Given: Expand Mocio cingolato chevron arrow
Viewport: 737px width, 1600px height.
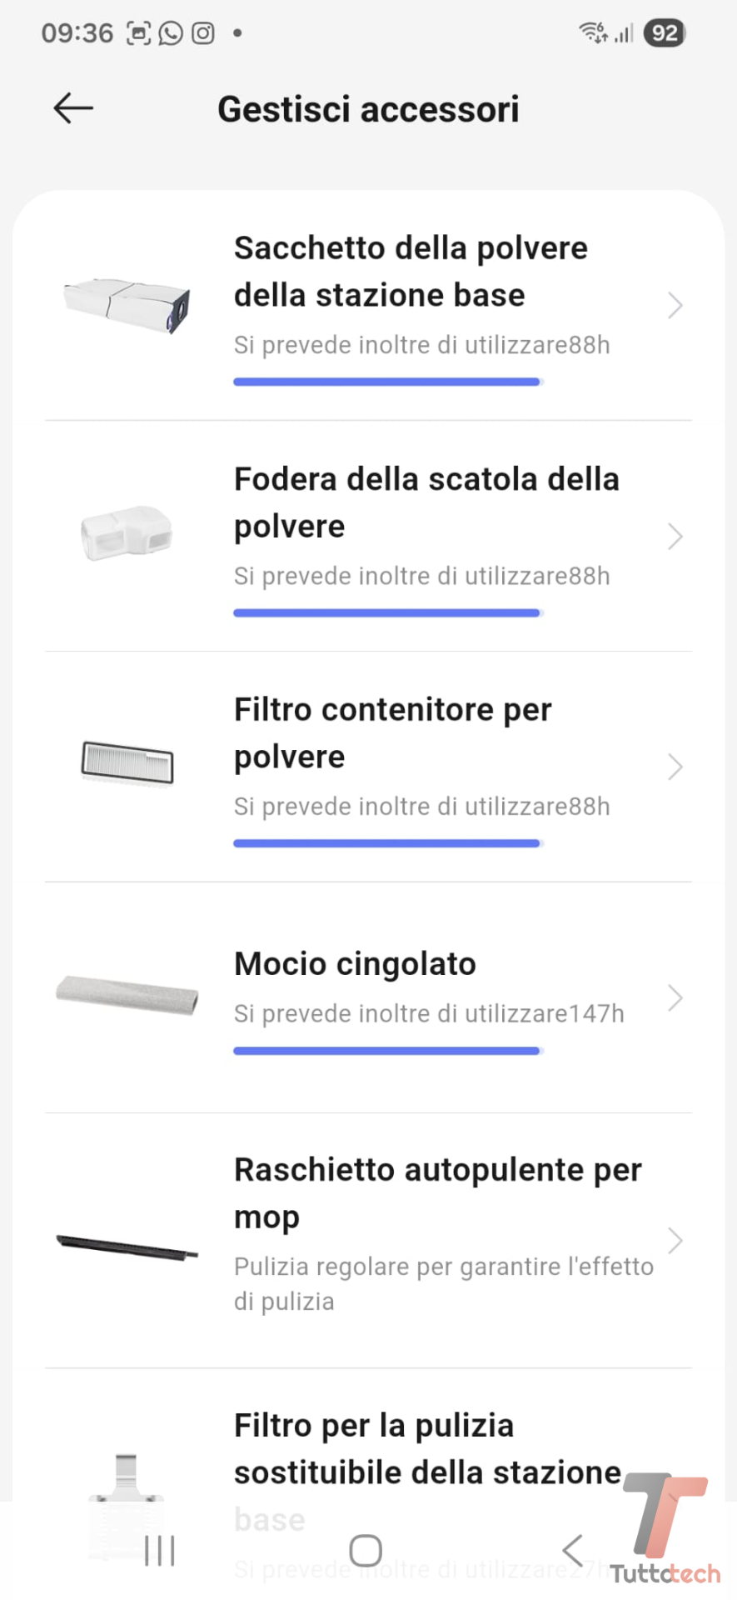Looking at the screenshot, I should [675, 997].
